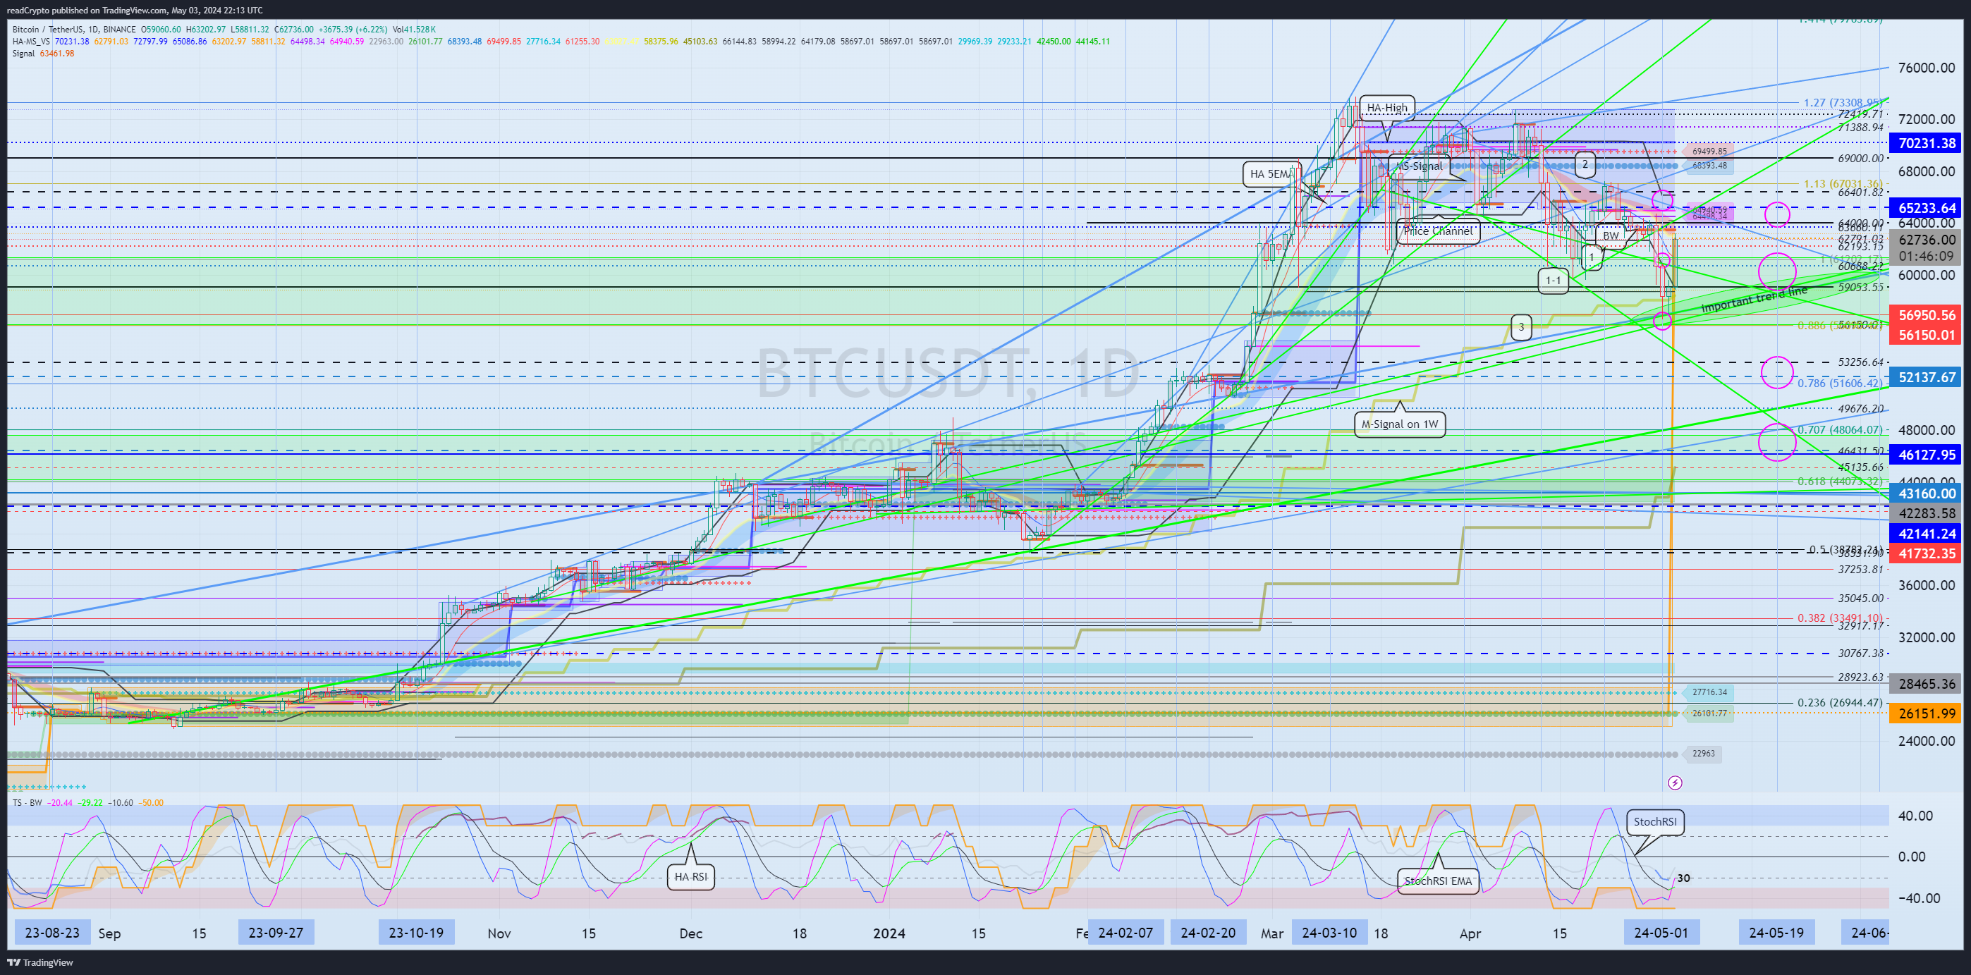Click the 24-05-01 date marker
The width and height of the screenshot is (1971, 975).
tap(1661, 933)
